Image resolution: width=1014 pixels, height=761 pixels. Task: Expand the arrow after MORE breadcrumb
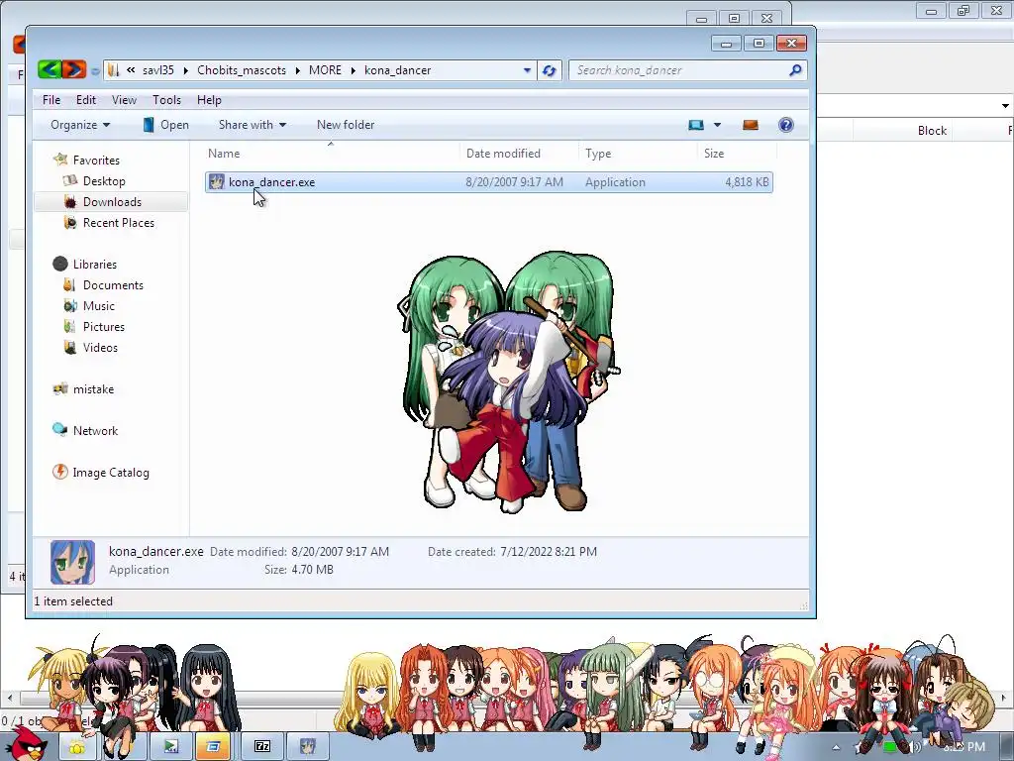click(354, 70)
